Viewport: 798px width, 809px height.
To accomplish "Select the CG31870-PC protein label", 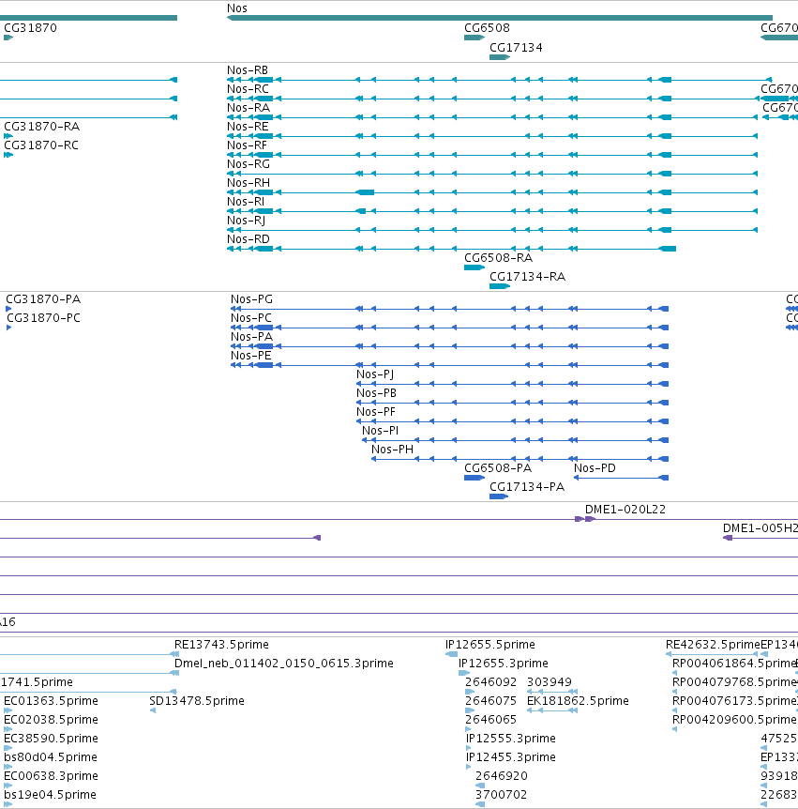I will click(x=43, y=318).
